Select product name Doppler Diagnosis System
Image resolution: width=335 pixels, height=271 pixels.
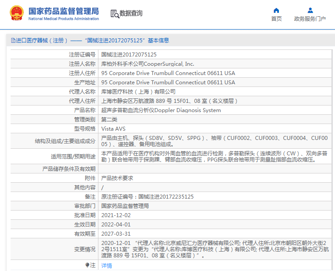point(161,110)
